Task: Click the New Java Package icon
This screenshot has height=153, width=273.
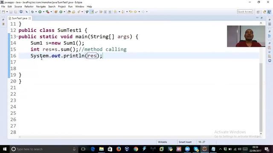Action: click(x=56, y=12)
